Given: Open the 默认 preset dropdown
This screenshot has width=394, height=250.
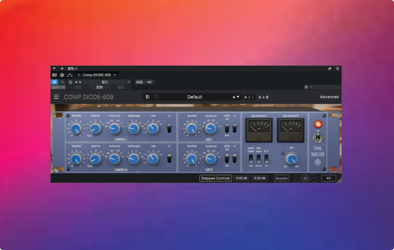Looking at the screenshot, I should [107, 82].
